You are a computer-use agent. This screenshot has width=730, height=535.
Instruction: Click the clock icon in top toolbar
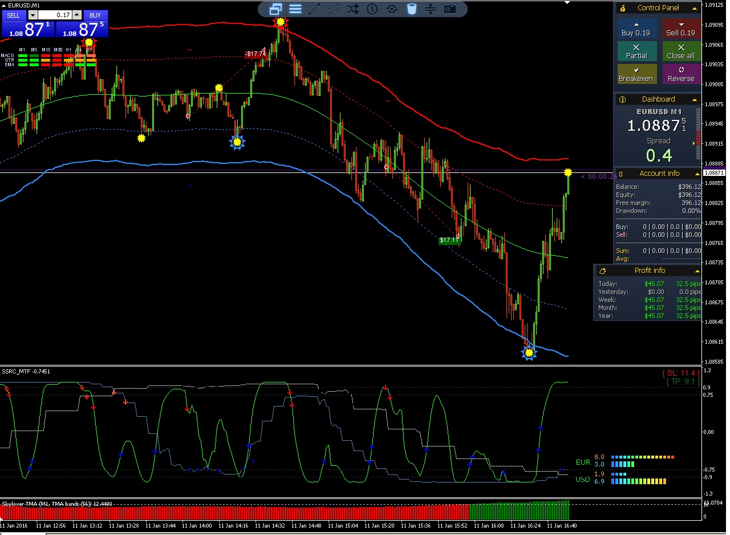coord(372,9)
